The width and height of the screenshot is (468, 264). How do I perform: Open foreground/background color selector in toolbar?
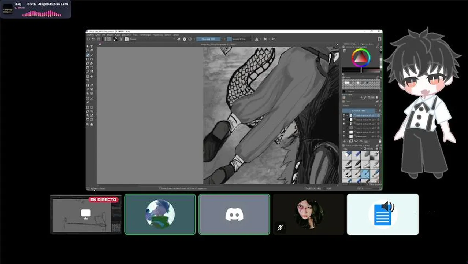tap(115, 39)
